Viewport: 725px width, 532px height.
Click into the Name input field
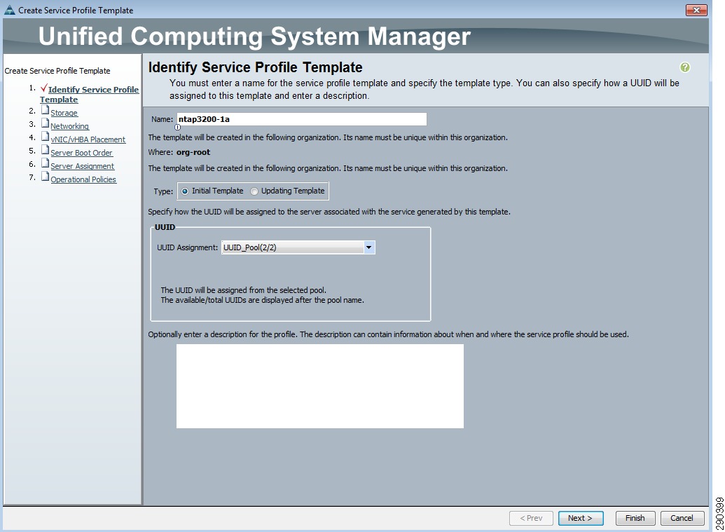pyautogui.click(x=301, y=119)
